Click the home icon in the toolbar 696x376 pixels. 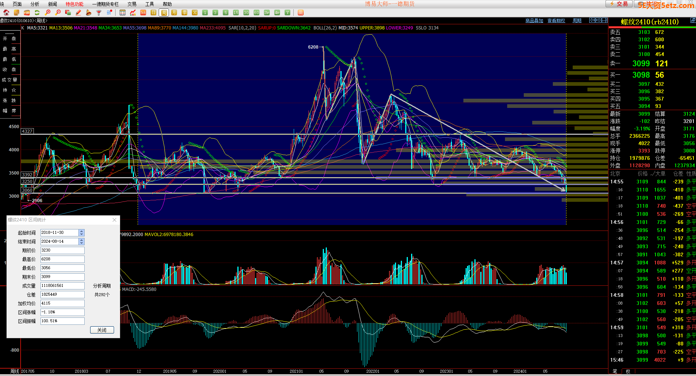pos(6,13)
